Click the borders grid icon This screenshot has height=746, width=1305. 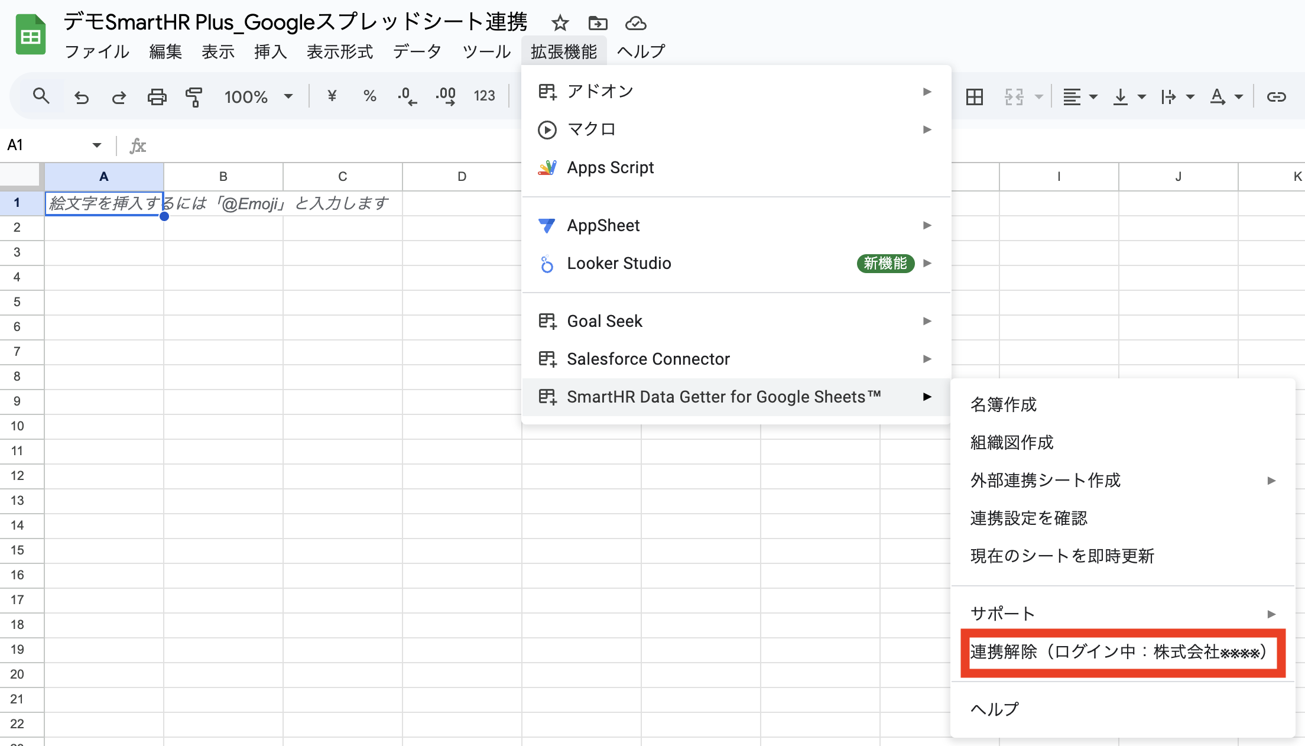(975, 96)
